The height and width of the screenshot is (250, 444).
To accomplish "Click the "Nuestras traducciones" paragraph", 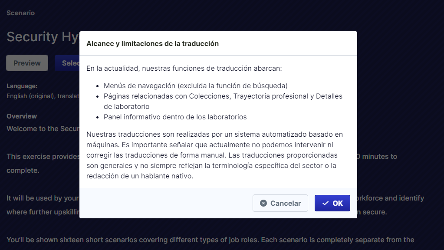I will 214,155.
